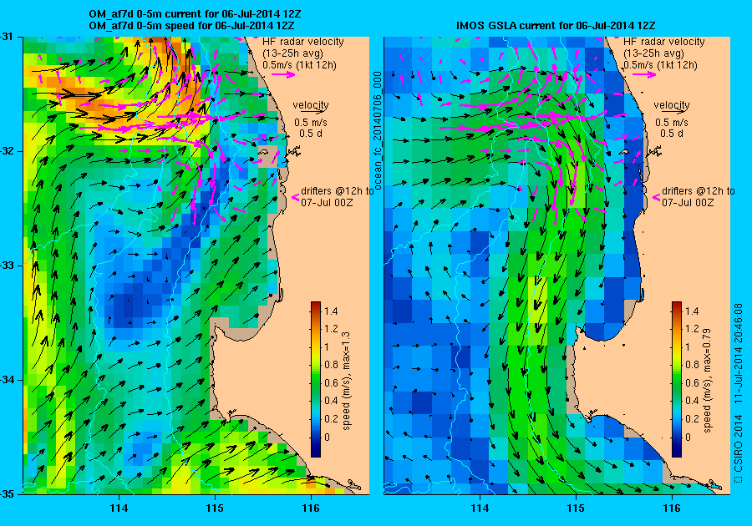752x526 pixels.
Task: Click latitude label -31 on left axis
Action: pos(7,37)
